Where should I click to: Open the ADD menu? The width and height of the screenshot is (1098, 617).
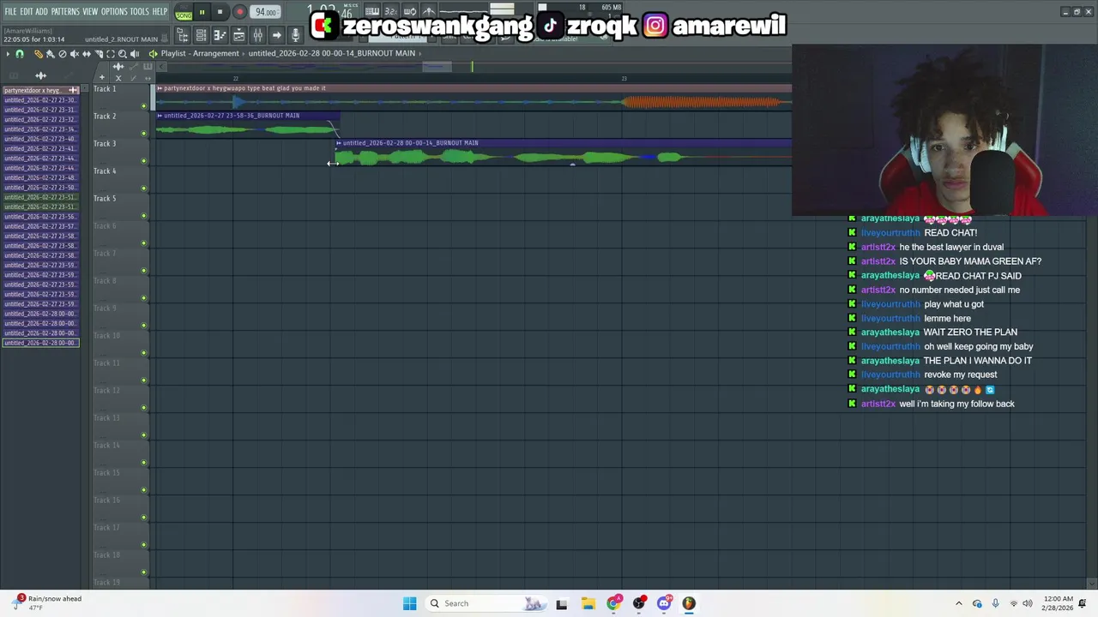(x=41, y=11)
